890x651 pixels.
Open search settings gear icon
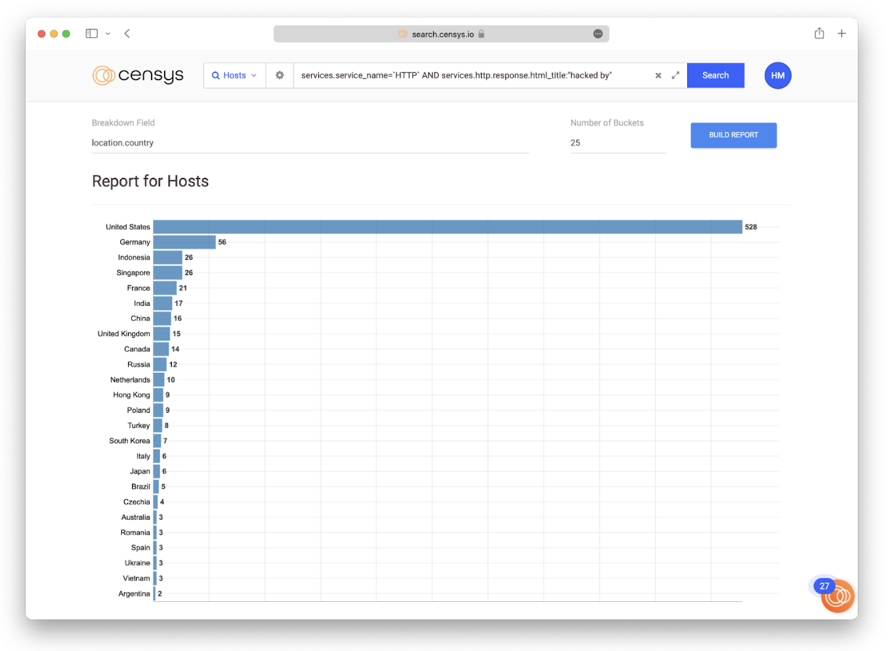pyautogui.click(x=280, y=75)
